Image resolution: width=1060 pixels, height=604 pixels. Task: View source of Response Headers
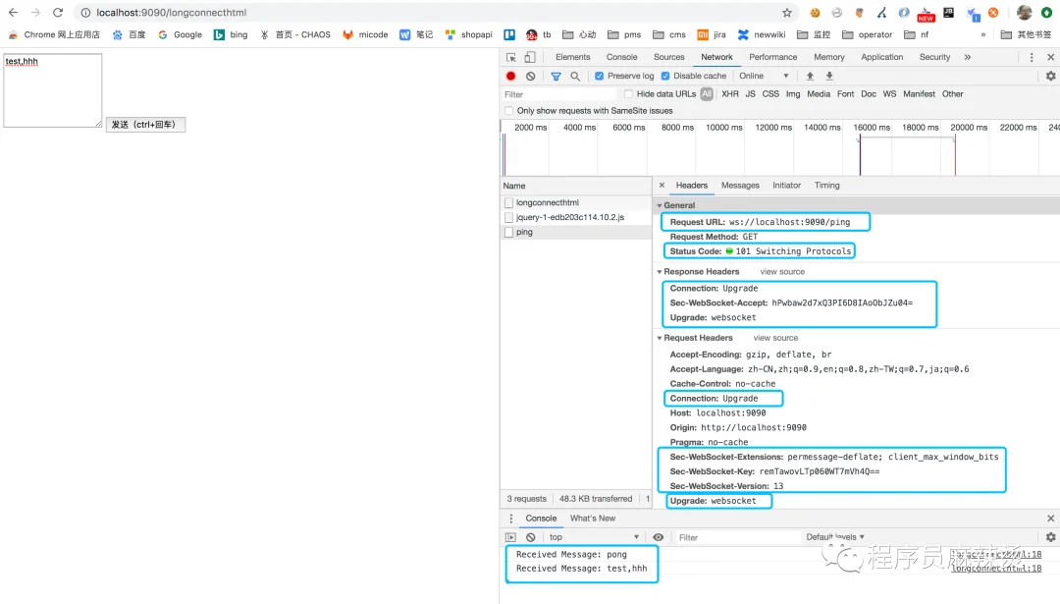click(782, 272)
